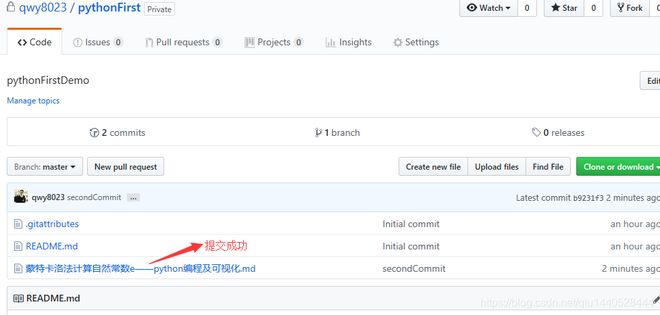Screen dimensions: 660x315
Task: Click the Issues count badge 0
Action: pyautogui.click(x=118, y=42)
